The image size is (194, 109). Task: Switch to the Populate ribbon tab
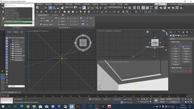[55, 15]
